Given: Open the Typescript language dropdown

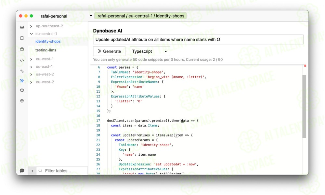Looking at the screenshot, I should point(150,51).
